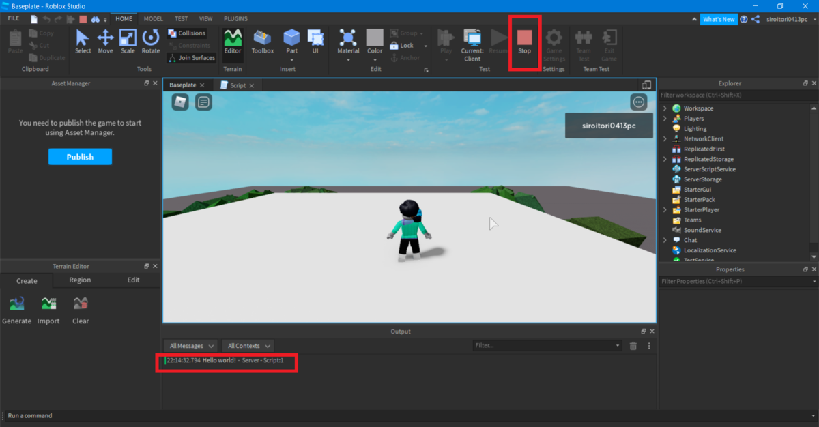Collapse the ribbon with the up arrow
Image resolution: width=819 pixels, height=427 pixels.
tap(694, 19)
